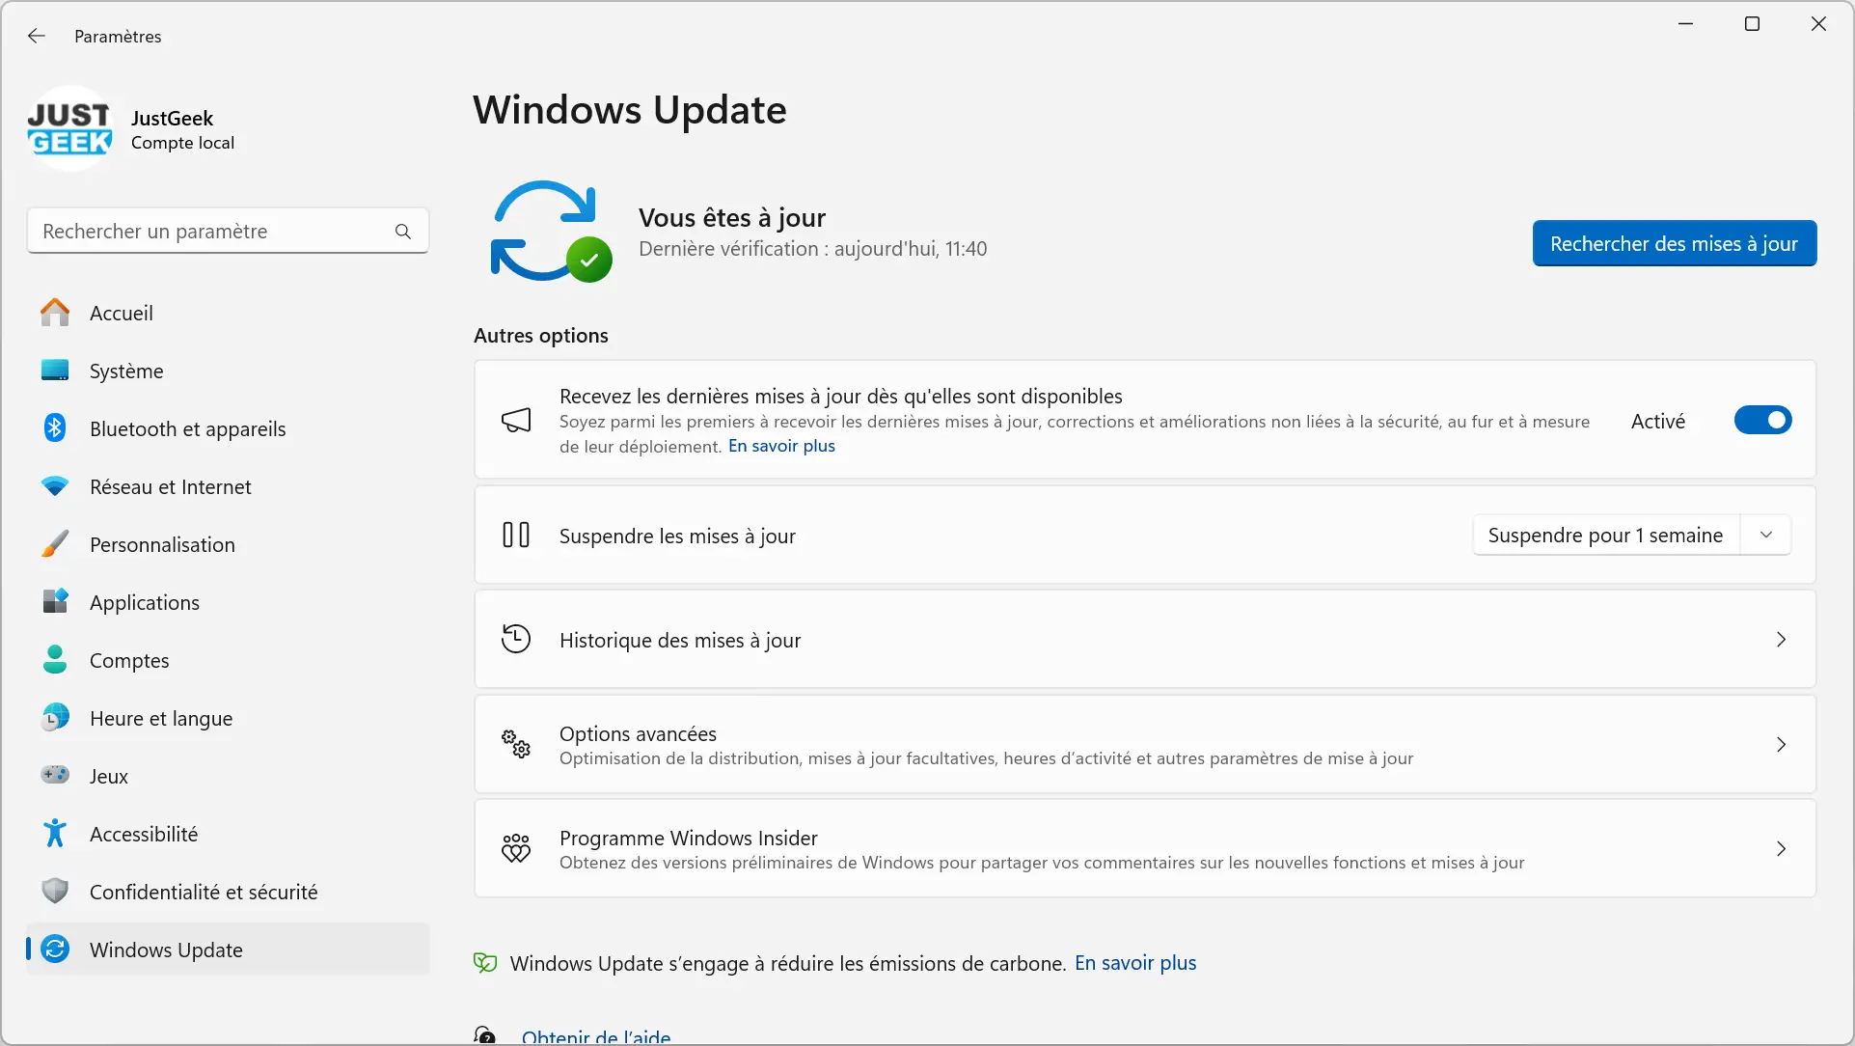1855x1046 pixels.
Task: Select Personnalisation from the sidebar menu
Action: 162,544
